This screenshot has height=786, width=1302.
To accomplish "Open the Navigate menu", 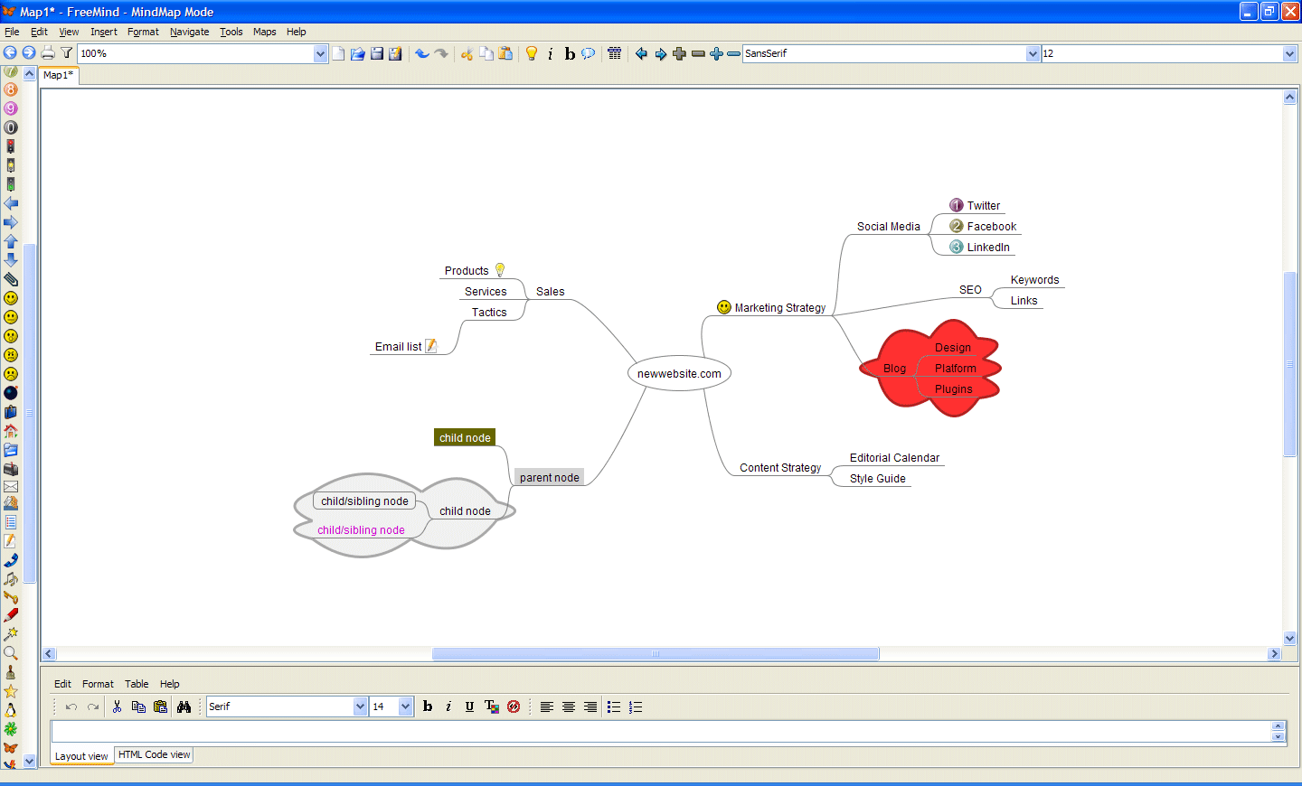I will click(189, 32).
